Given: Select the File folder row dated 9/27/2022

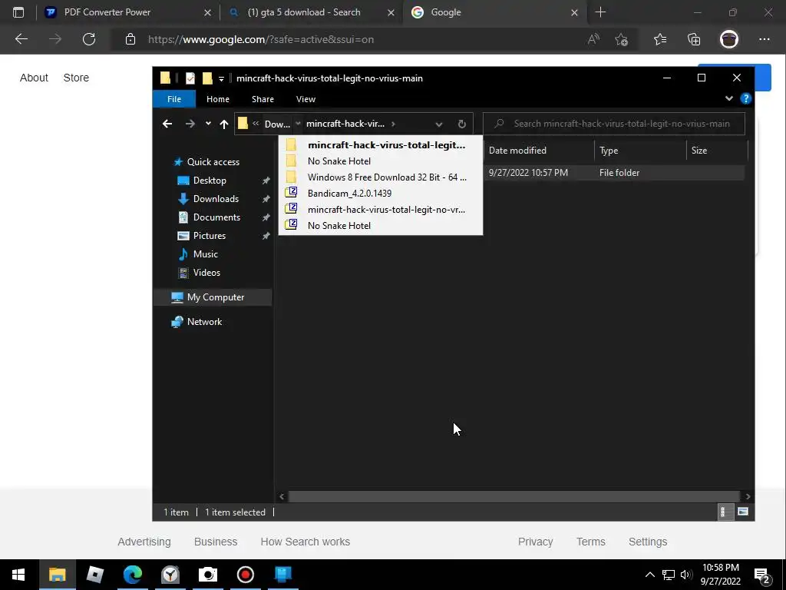Looking at the screenshot, I should tap(613, 173).
